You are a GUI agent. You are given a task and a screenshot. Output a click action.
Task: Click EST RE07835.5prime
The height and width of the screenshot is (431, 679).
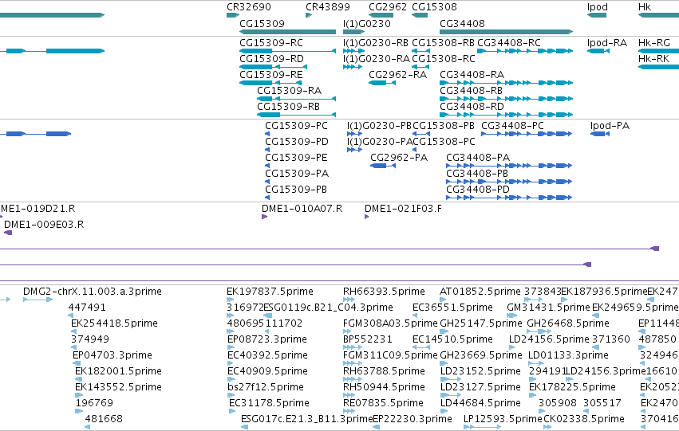[349, 411]
